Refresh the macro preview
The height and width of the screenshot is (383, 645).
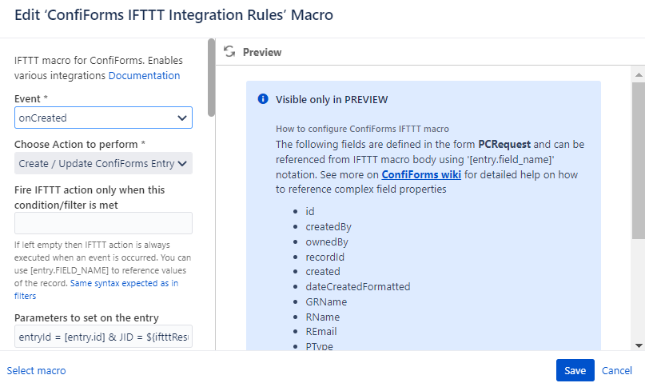[x=229, y=52]
